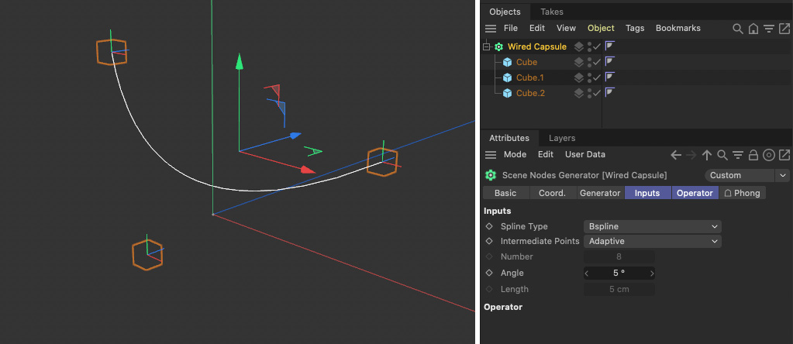Viewport: 793px width, 344px height.
Task: Collapse the Wired Capsule hierarchy
Action: (x=486, y=46)
